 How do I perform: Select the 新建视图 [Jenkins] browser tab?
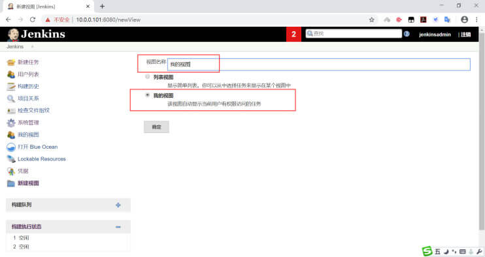[48, 6]
